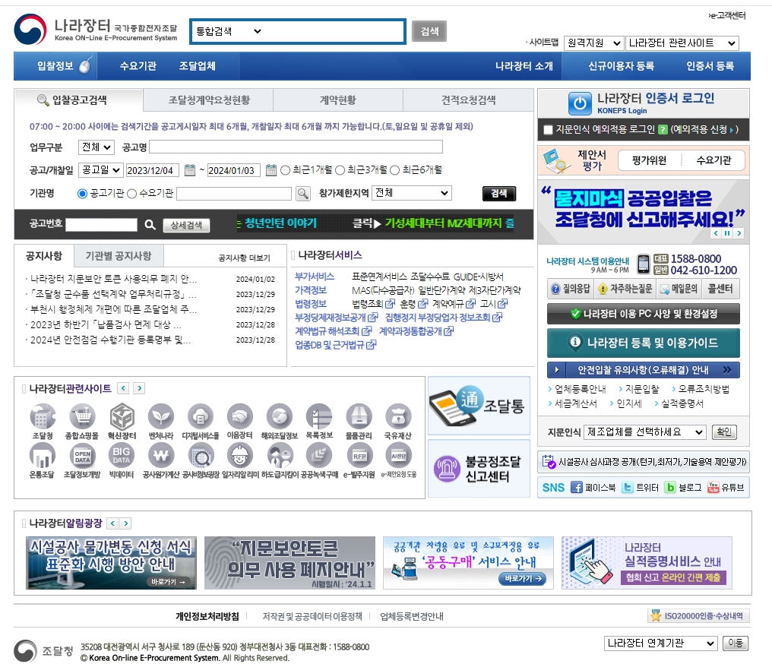
Task: Pause the banner slideshow
Action: (x=727, y=233)
